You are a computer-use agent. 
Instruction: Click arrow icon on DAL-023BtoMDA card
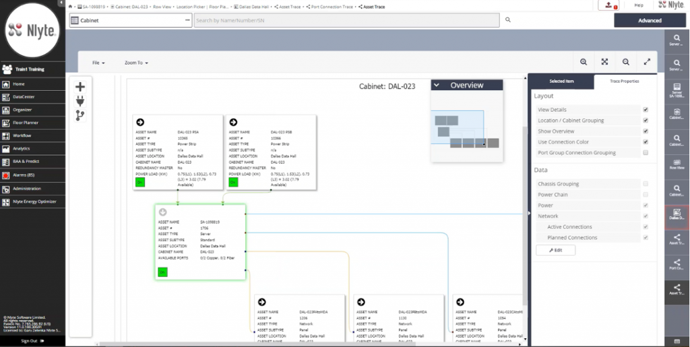pyautogui.click(x=361, y=302)
